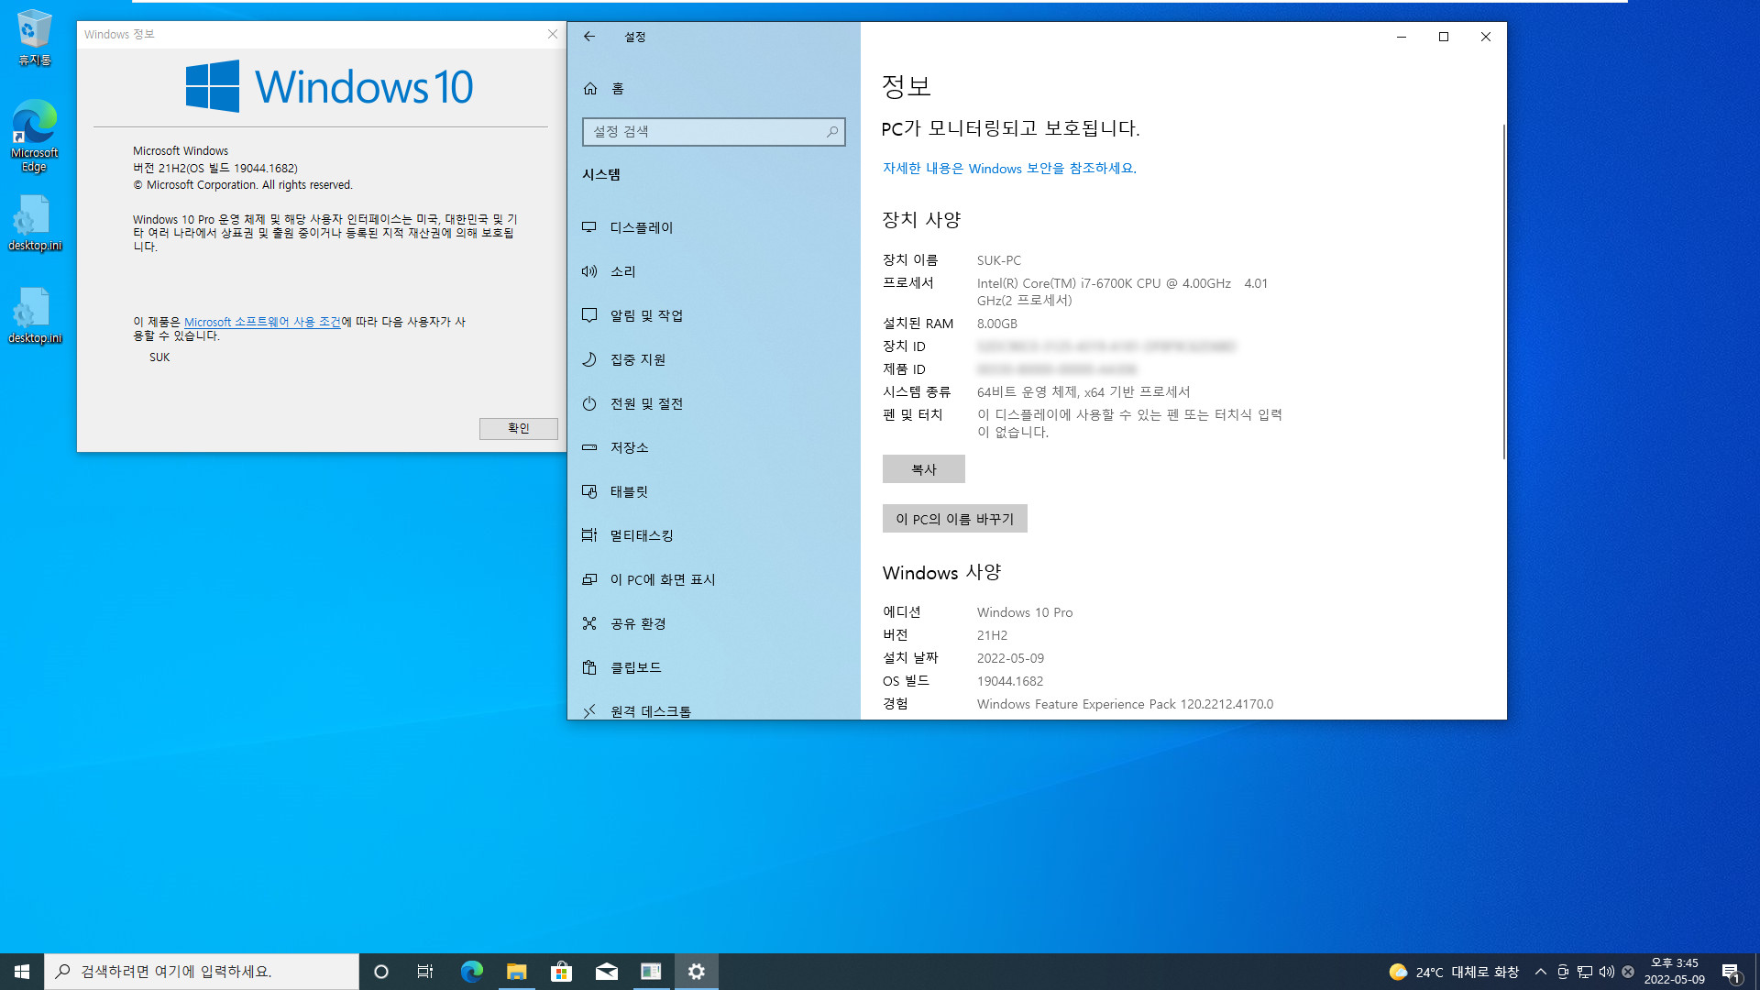Click the Shared experiences (공유 환경) icon

pos(589,623)
